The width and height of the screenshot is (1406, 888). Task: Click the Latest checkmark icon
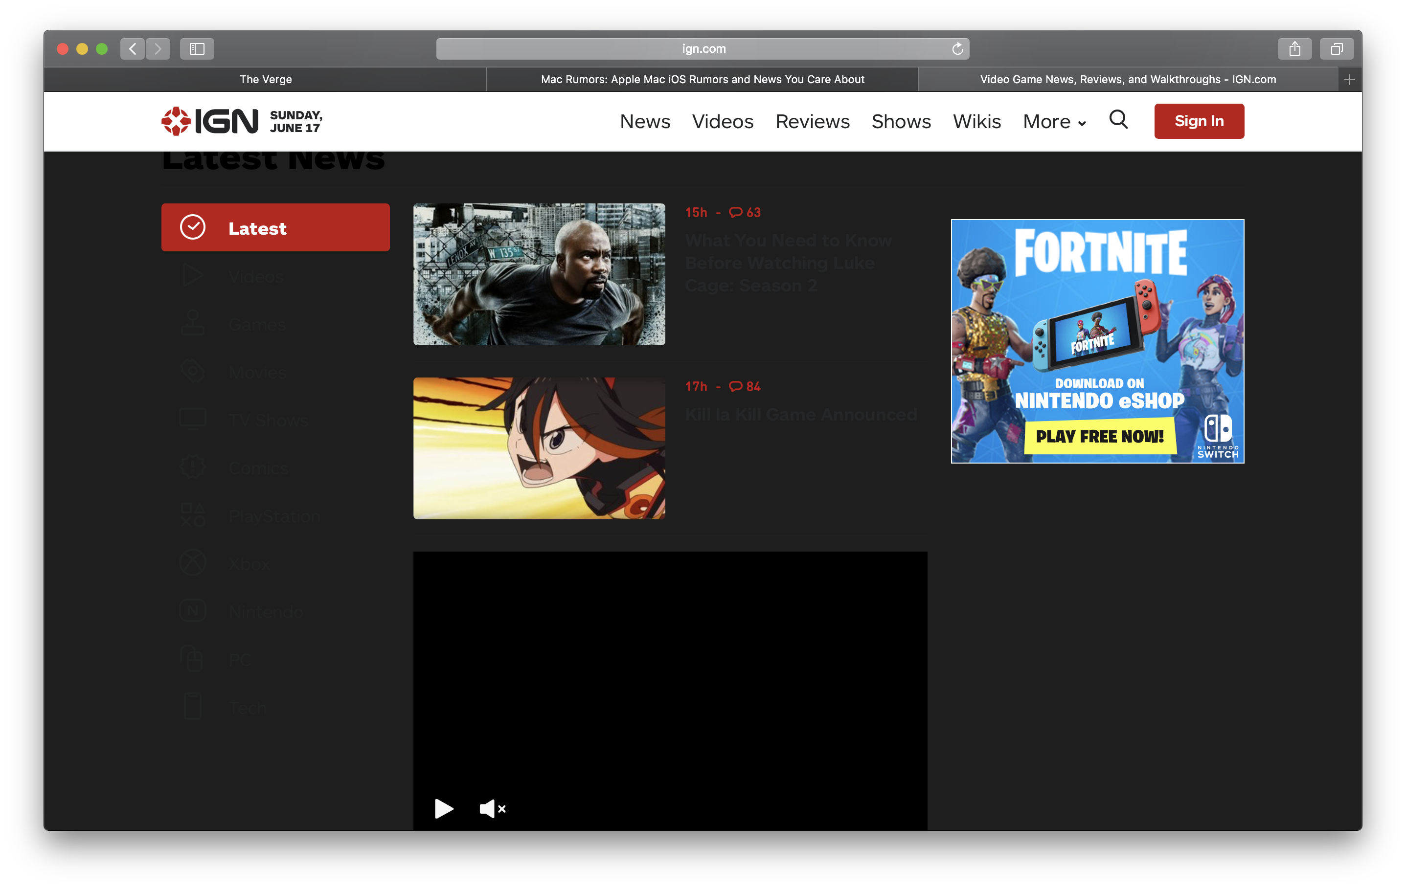tap(192, 227)
